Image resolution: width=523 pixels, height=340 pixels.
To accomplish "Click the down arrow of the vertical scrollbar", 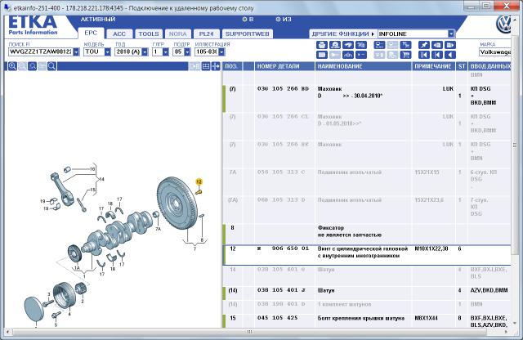I will 515,323.
